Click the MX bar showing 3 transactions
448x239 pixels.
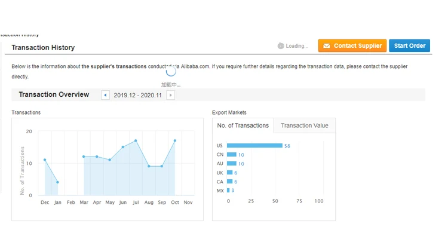[228, 190]
